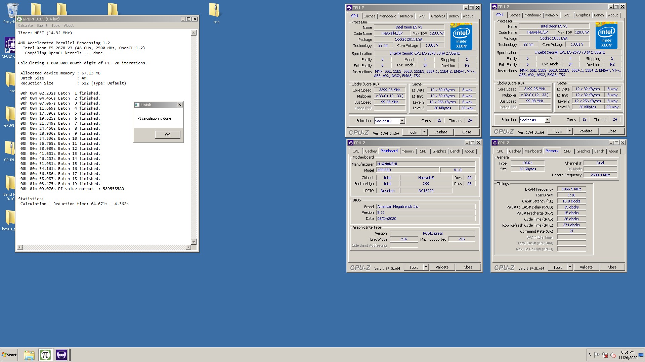Screen dimensions: 645x362
Task: Switch to Caches tab in Socket #2 CPU-Z window
Action: [369, 16]
